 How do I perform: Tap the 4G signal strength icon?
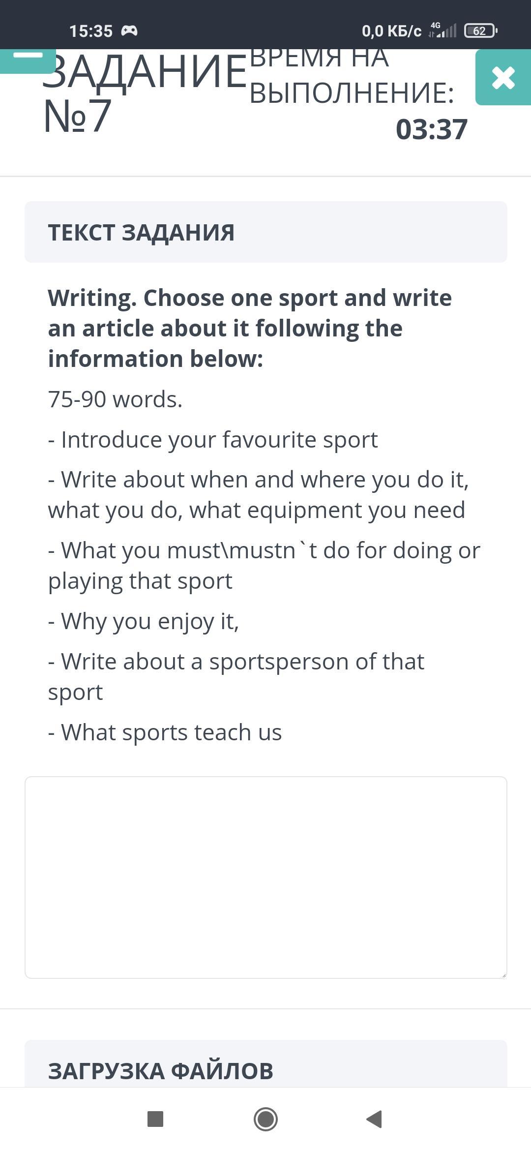tap(442, 30)
